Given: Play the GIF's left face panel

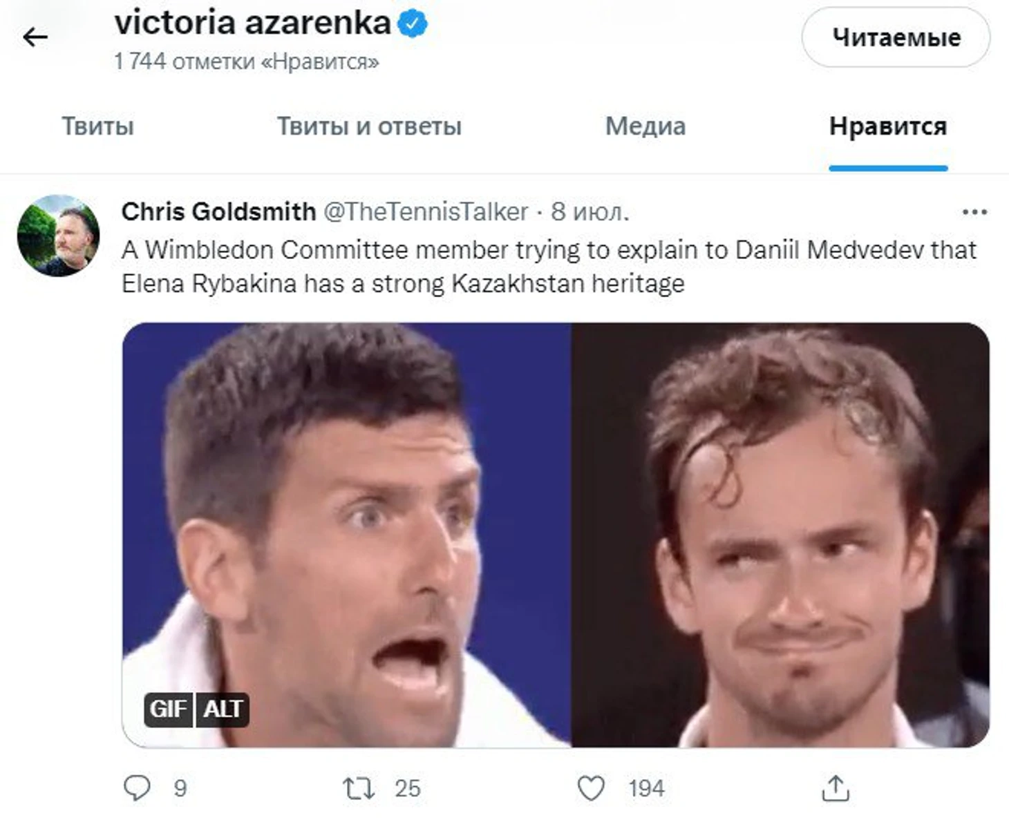Looking at the screenshot, I should [x=346, y=535].
